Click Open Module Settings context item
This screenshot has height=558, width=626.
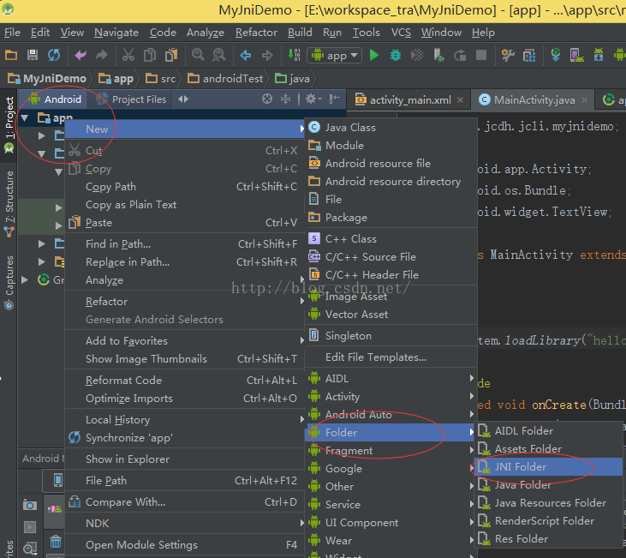[x=184, y=545]
